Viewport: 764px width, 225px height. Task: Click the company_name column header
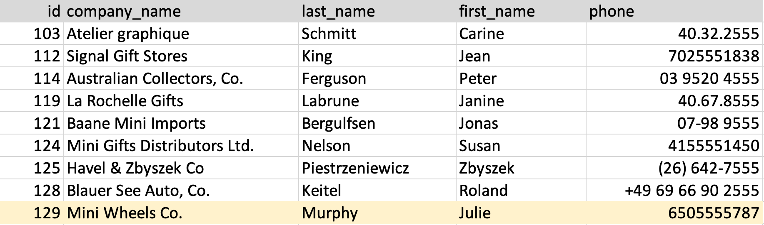click(x=124, y=11)
